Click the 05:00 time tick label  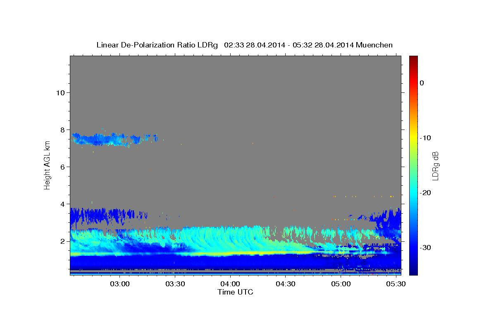tap(341, 284)
